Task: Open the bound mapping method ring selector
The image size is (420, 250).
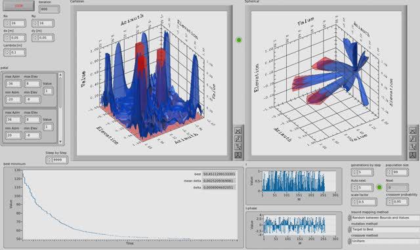Action: point(384,218)
